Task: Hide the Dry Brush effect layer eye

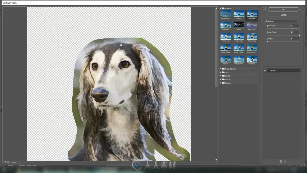Action: click(265, 70)
